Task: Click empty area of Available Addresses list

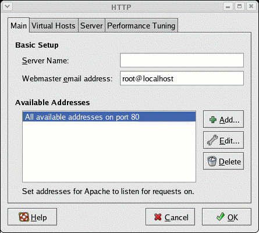Action: [109, 152]
